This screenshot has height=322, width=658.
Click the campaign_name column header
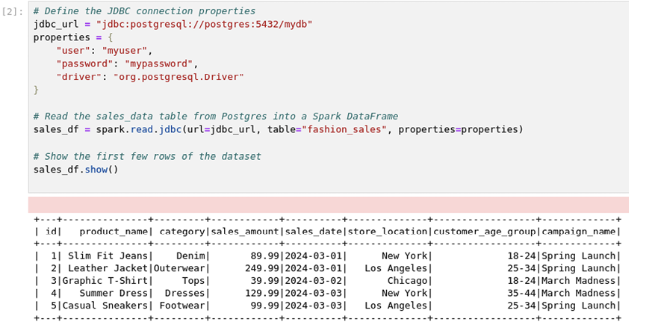(578, 232)
